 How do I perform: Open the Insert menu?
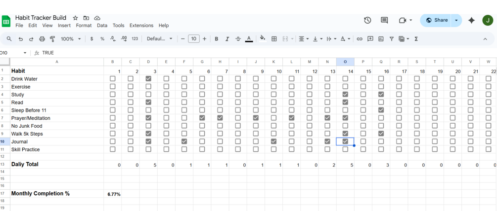pyautogui.click(x=64, y=26)
